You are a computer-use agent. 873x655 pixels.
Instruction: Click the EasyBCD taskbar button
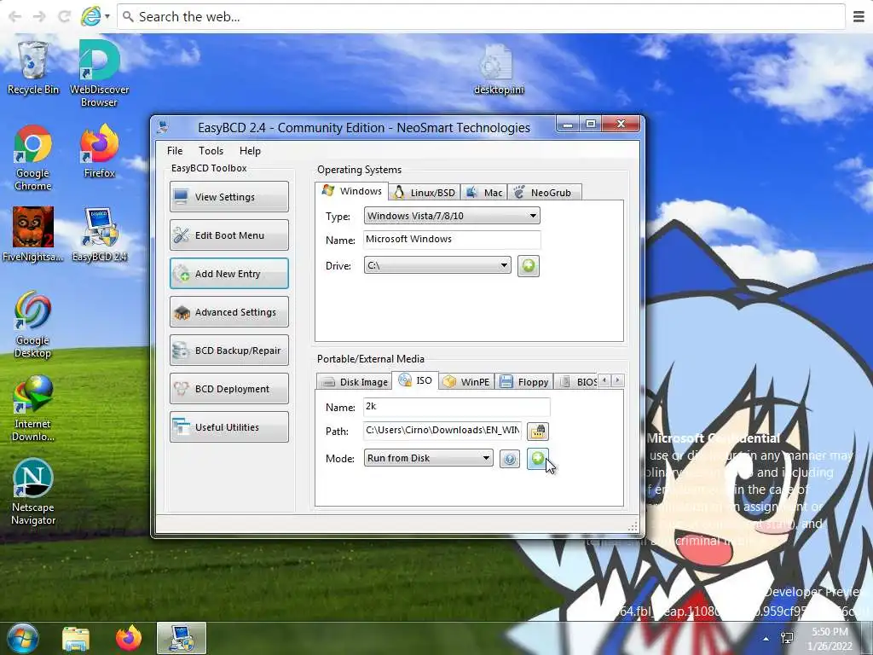pyautogui.click(x=182, y=638)
